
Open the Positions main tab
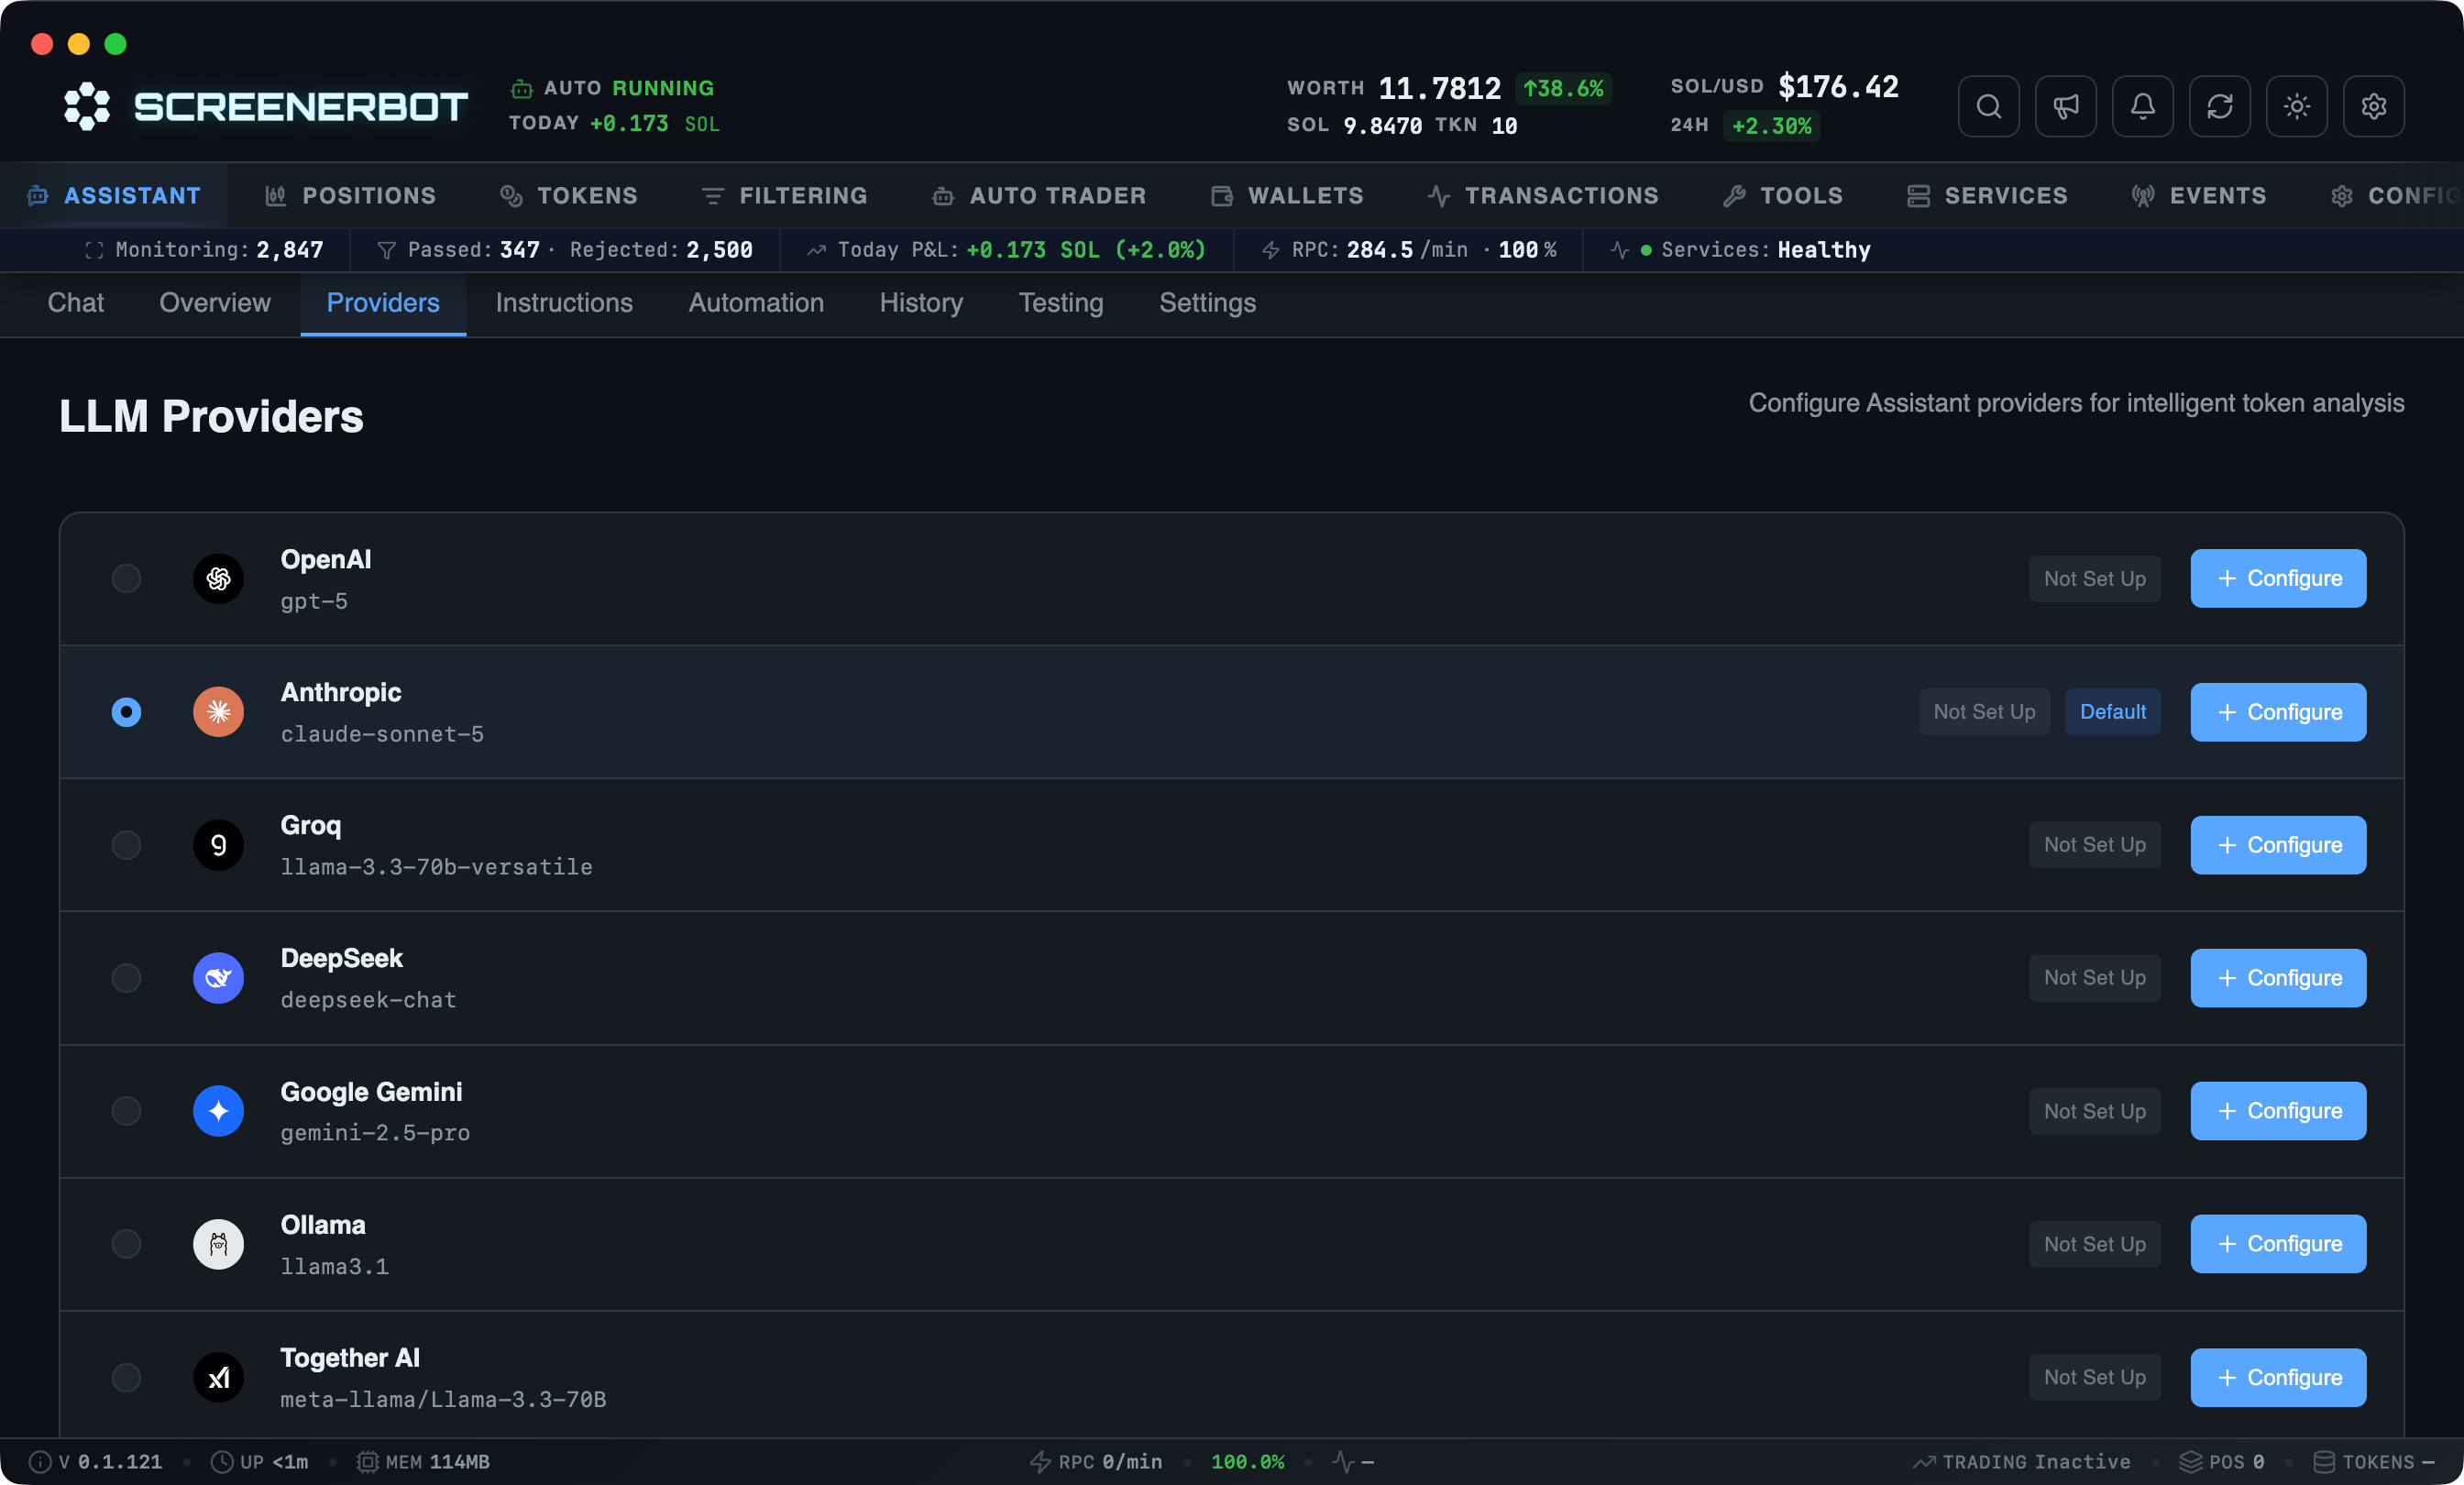coord(350,196)
